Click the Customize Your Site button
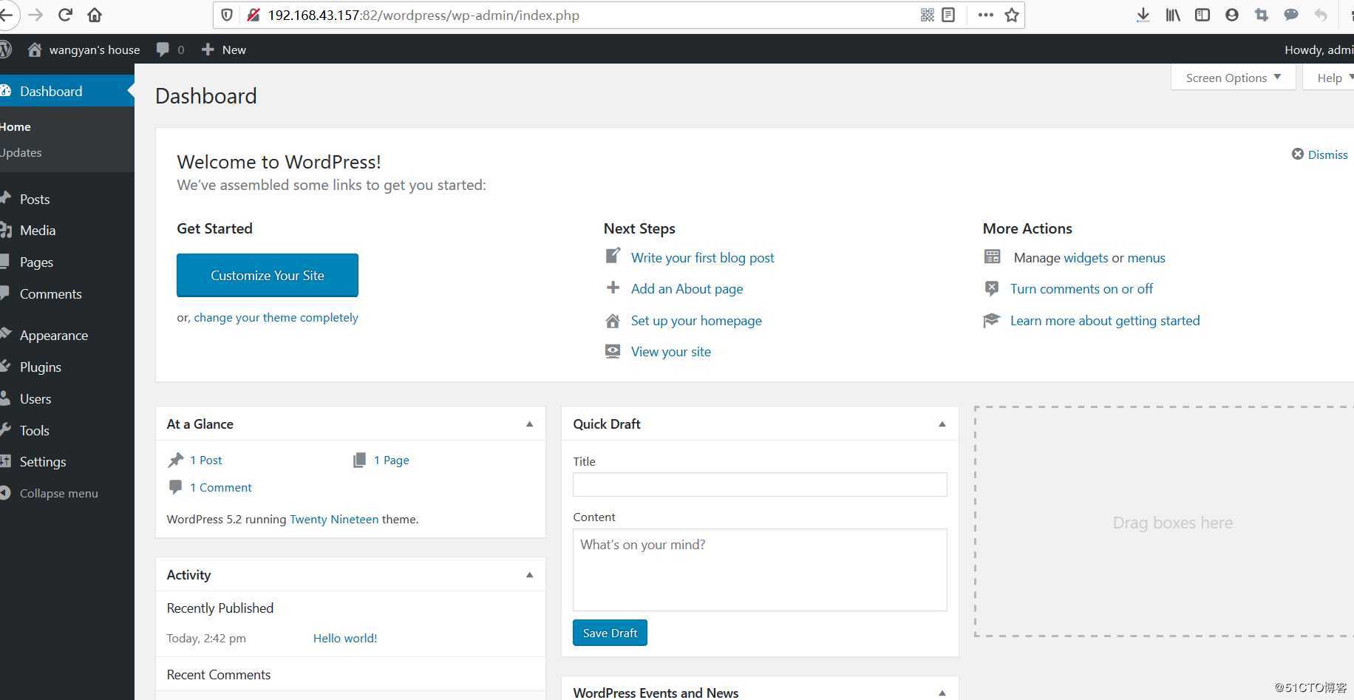Image resolution: width=1354 pixels, height=700 pixels. coord(268,275)
